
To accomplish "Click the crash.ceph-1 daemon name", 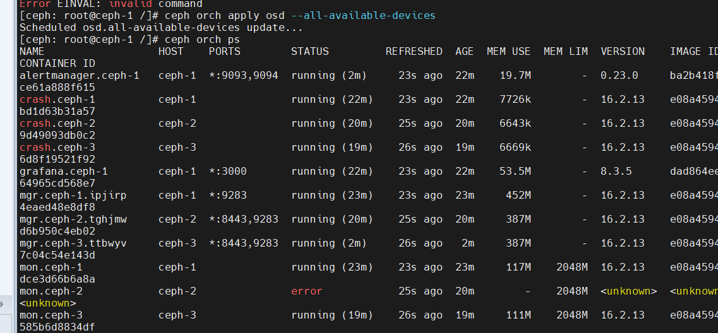I will [57, 99].
